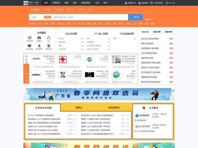Switch to the 店面职位 search tab
Screen dimensions: 198x148
[59, 10]
